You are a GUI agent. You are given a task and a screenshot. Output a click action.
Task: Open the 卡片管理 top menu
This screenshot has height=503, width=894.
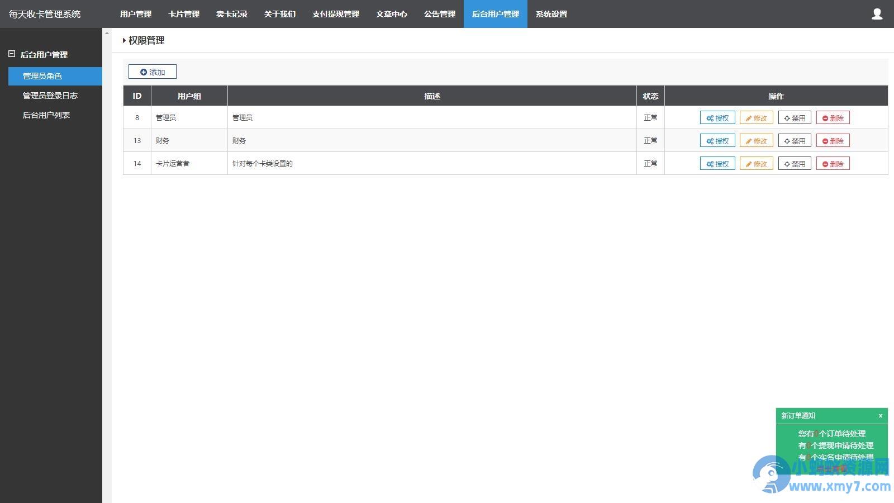(184, 14)
